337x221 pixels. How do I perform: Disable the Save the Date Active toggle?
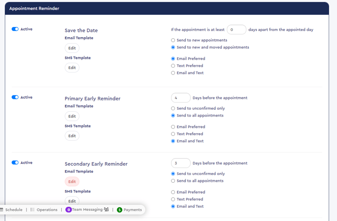(x=15, y=29)
